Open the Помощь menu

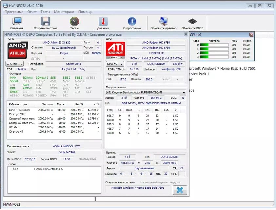[x=85, y=12]
